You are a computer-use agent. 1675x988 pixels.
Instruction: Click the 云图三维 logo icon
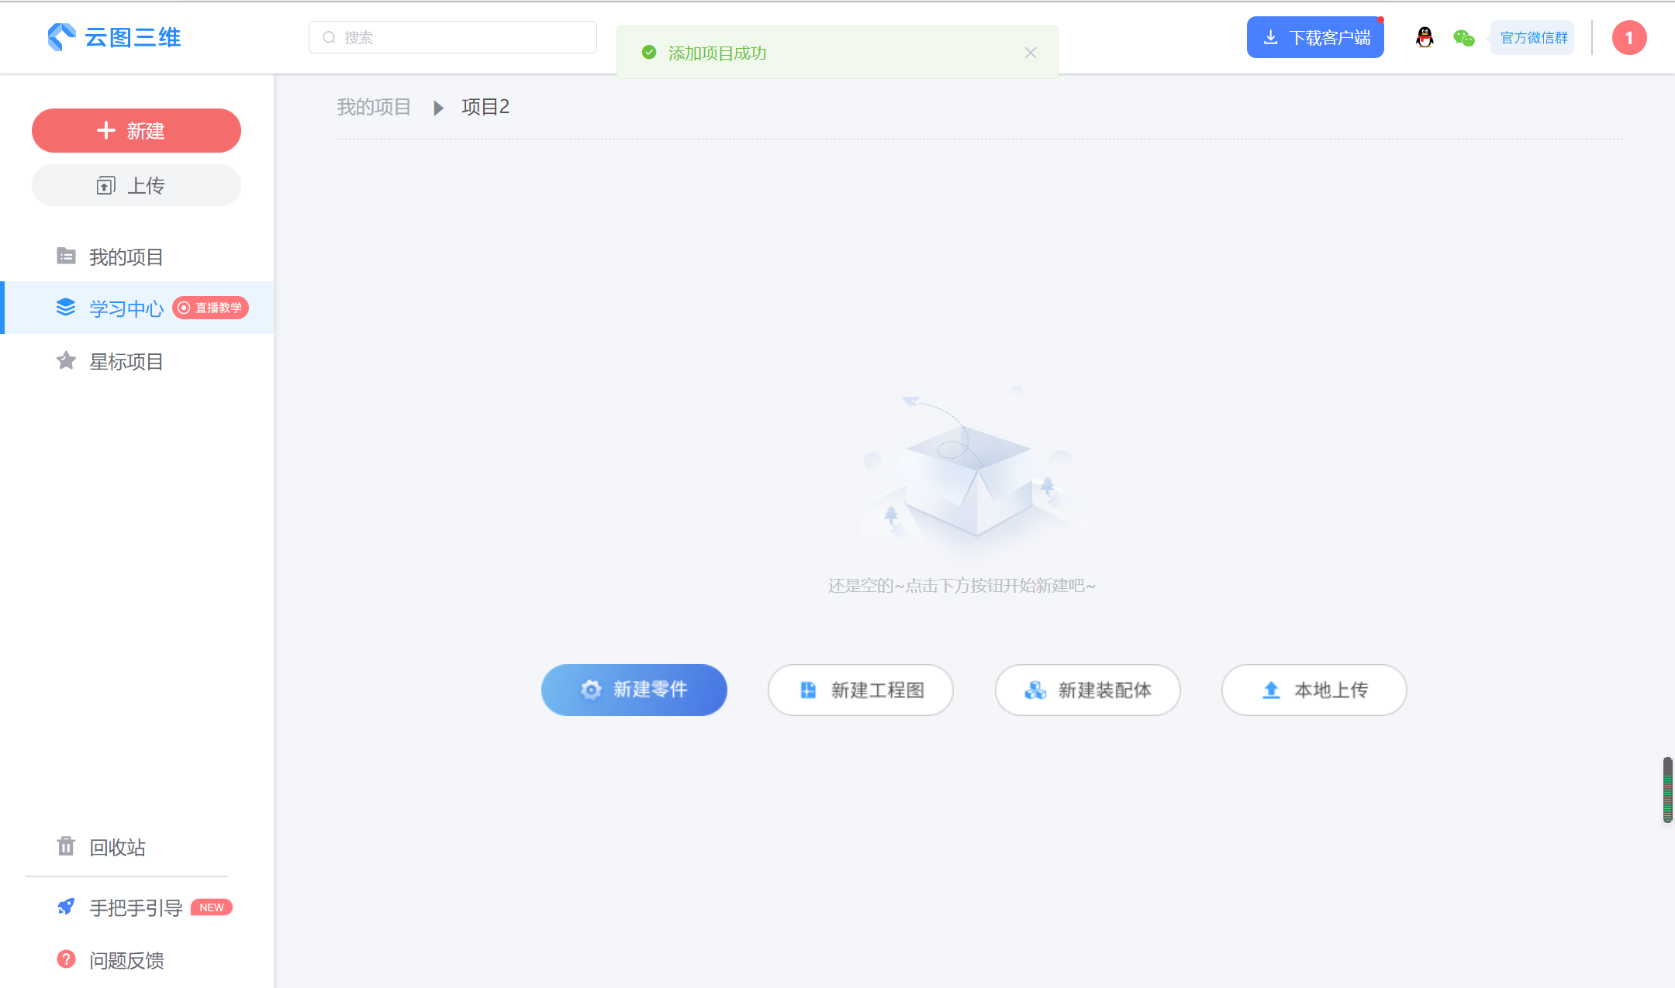coord(61,37)
